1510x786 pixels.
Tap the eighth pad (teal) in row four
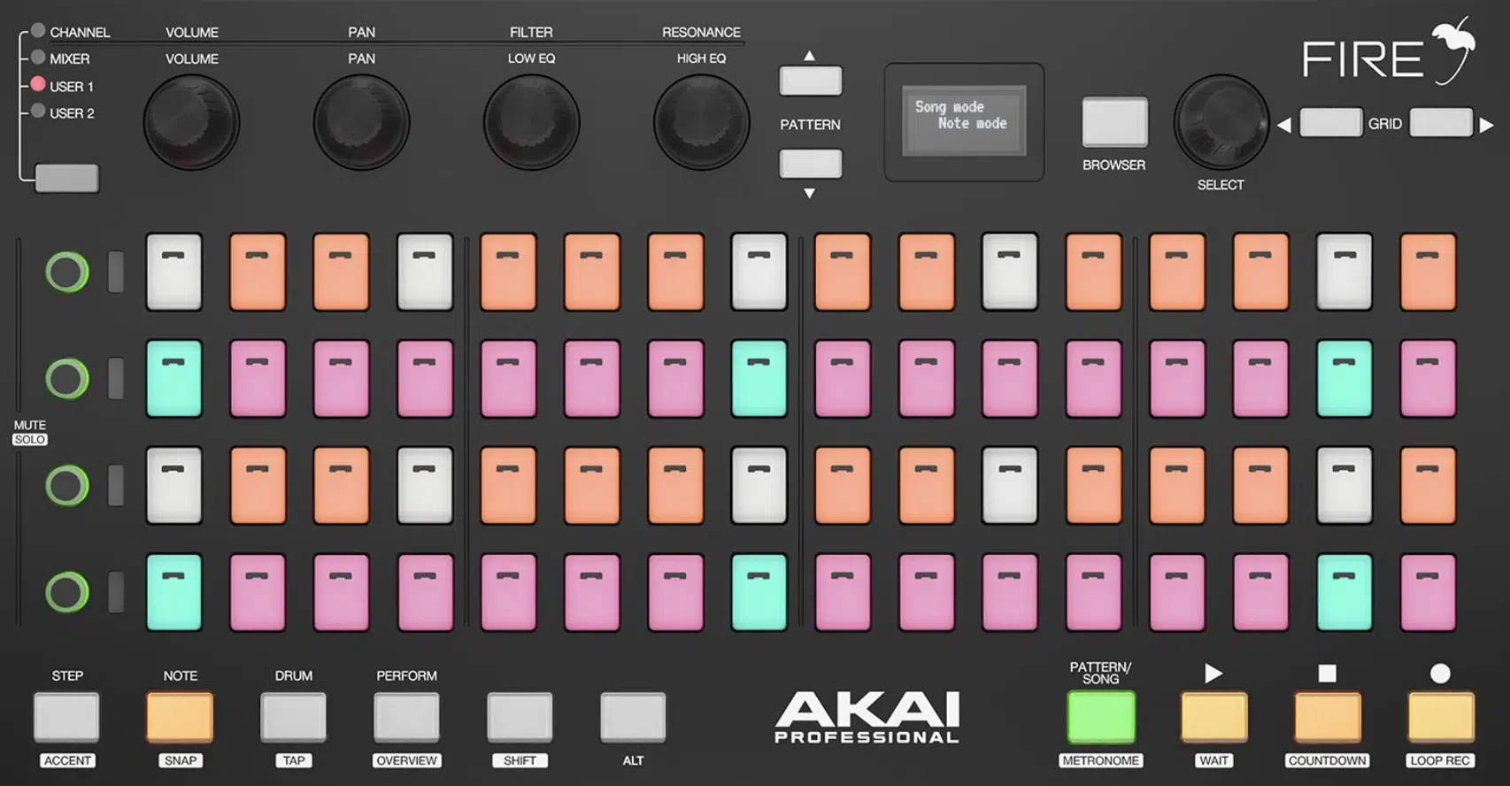tap(759, 592)
